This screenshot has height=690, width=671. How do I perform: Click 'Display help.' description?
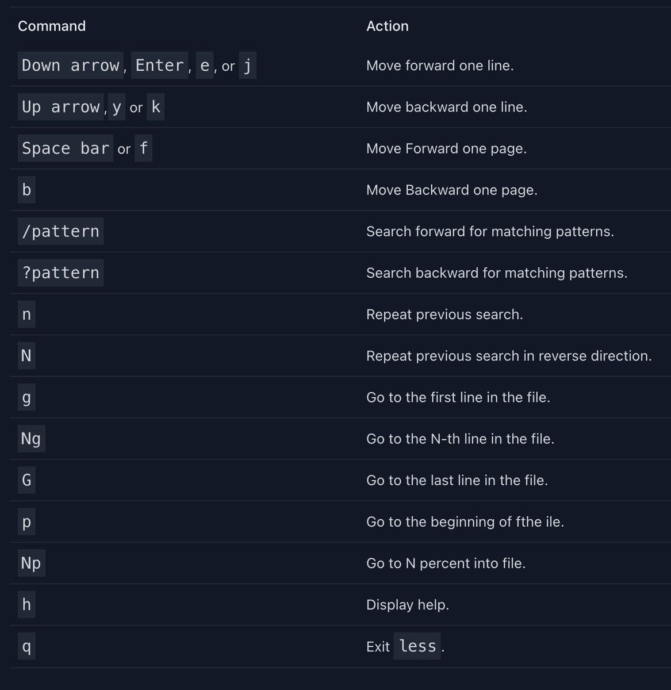click(408, 605)
